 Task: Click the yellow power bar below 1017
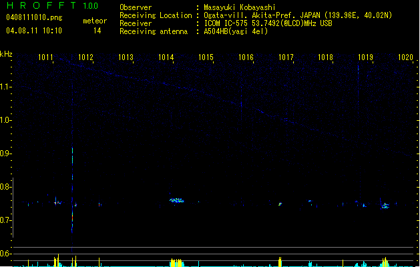tap(280, 262)
